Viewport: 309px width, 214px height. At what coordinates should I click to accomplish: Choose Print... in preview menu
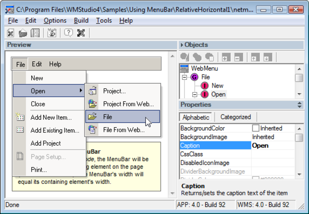49,170
